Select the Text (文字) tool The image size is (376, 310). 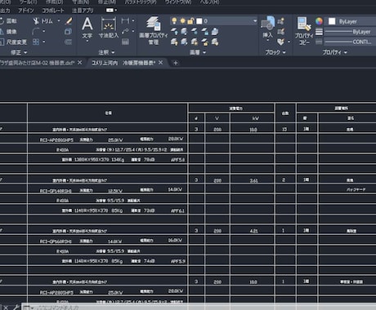[87, 29]
